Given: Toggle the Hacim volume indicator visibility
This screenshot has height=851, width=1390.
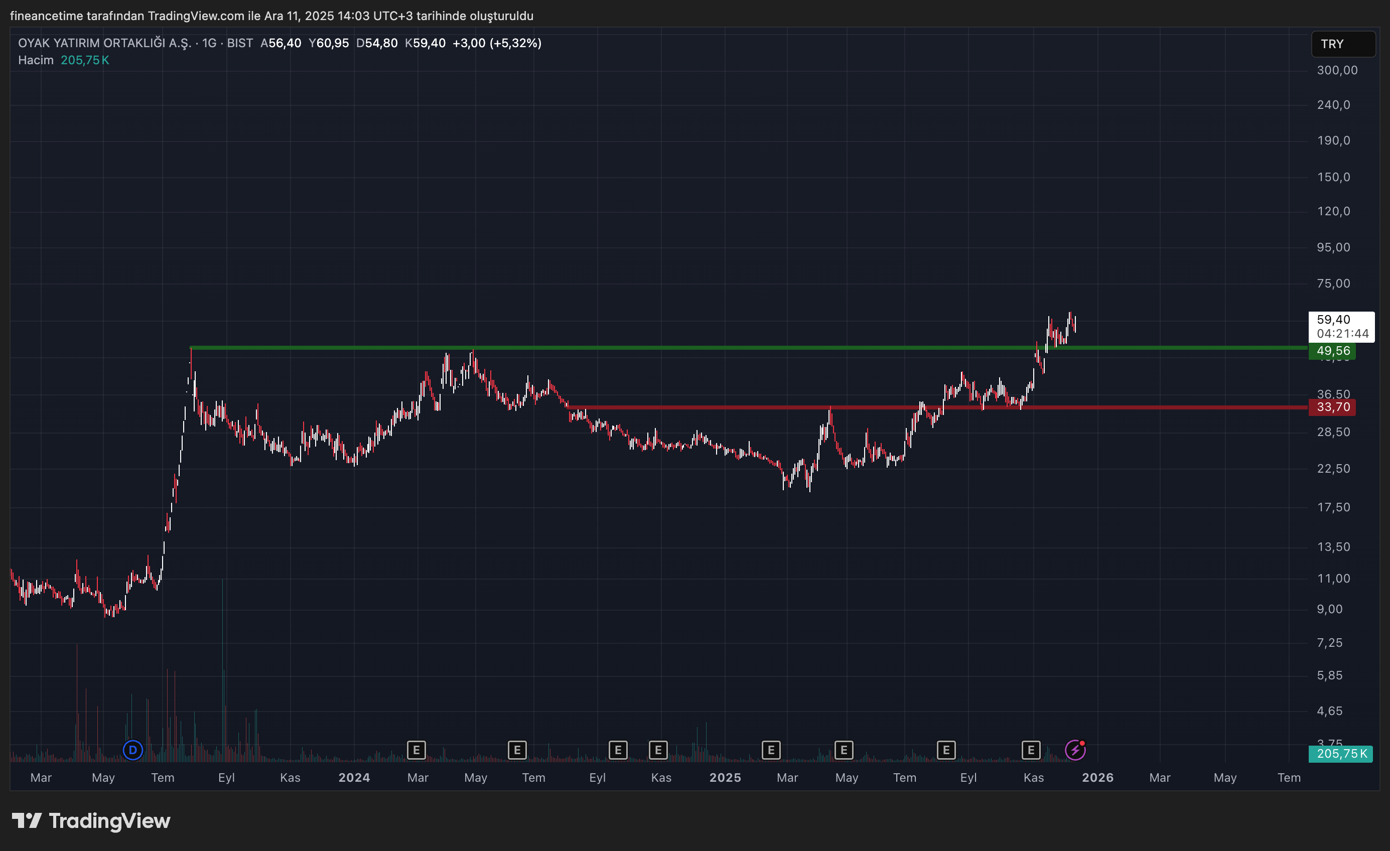Looking at the screenshot, I should coord(36,60).
